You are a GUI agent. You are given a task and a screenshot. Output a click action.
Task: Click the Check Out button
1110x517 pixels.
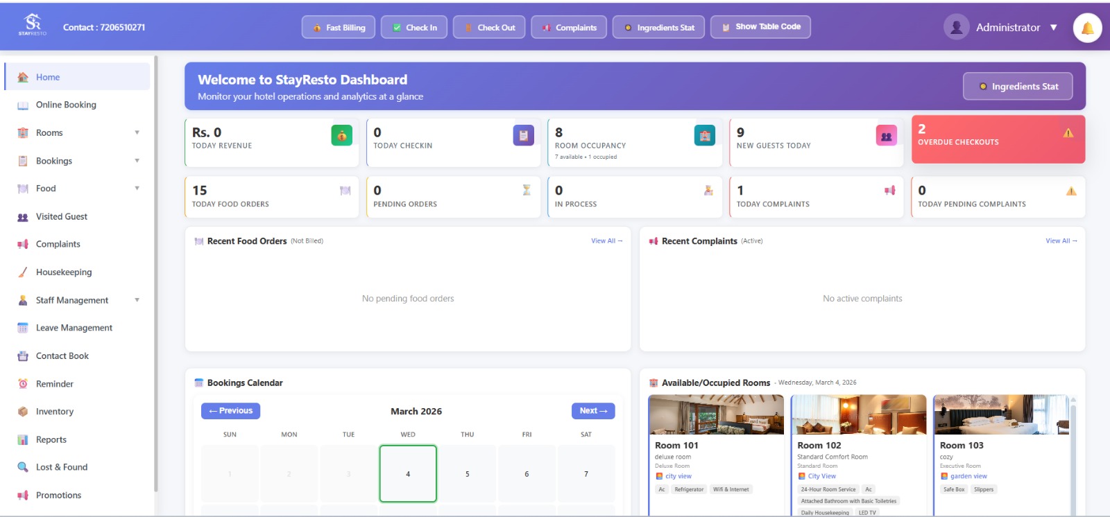click(489, 28)
